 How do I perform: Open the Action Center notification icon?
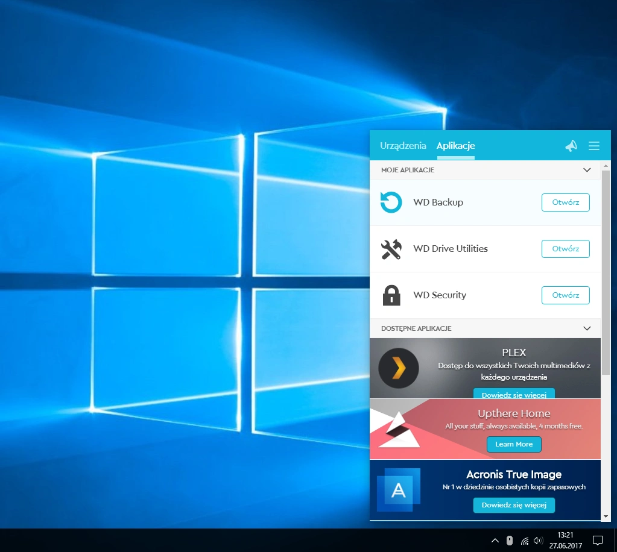[598, 541]
